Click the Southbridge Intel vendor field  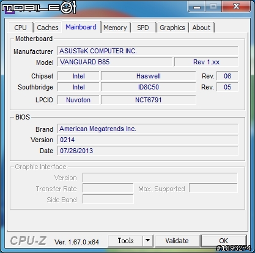pos(78,87)
